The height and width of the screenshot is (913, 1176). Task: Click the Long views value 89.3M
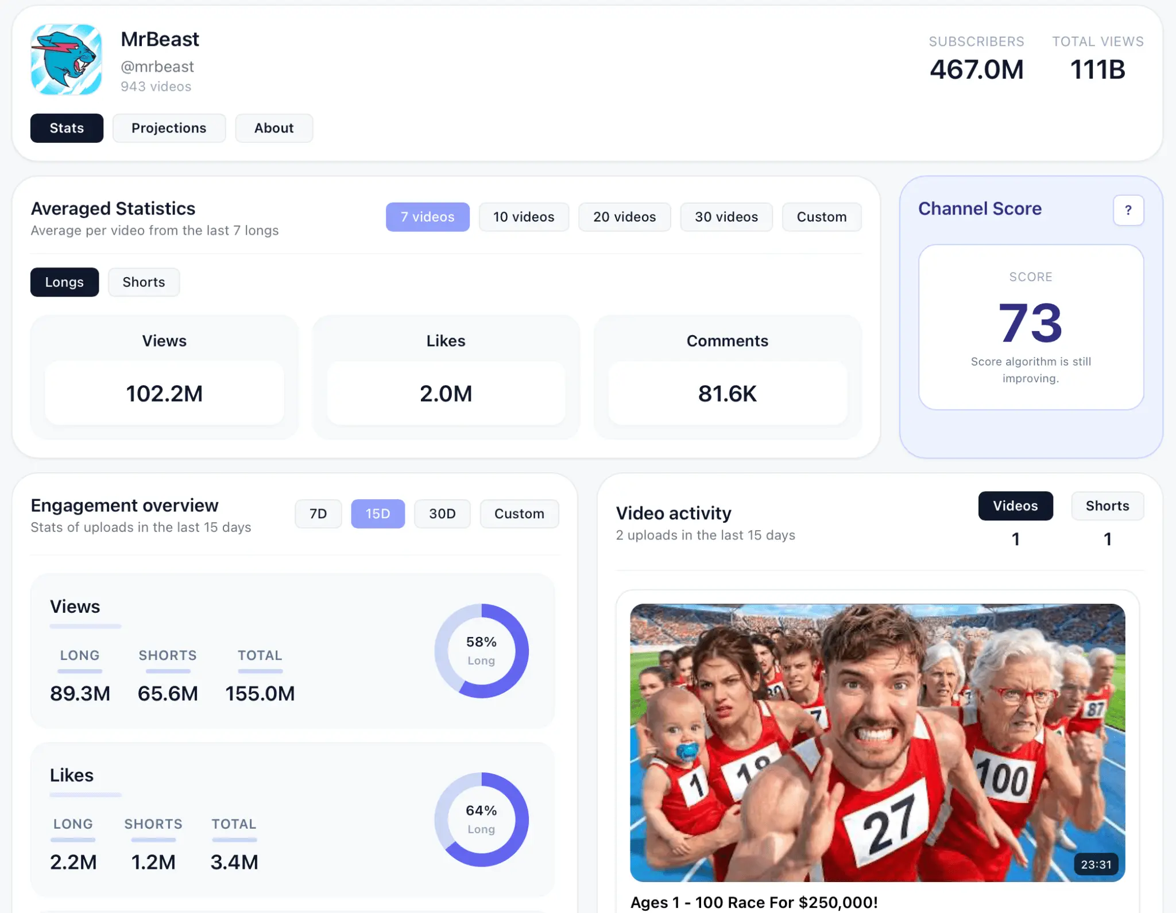(80, 693)
